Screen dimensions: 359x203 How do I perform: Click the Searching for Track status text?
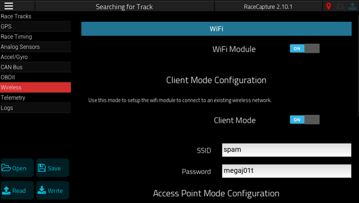(124, 7)
